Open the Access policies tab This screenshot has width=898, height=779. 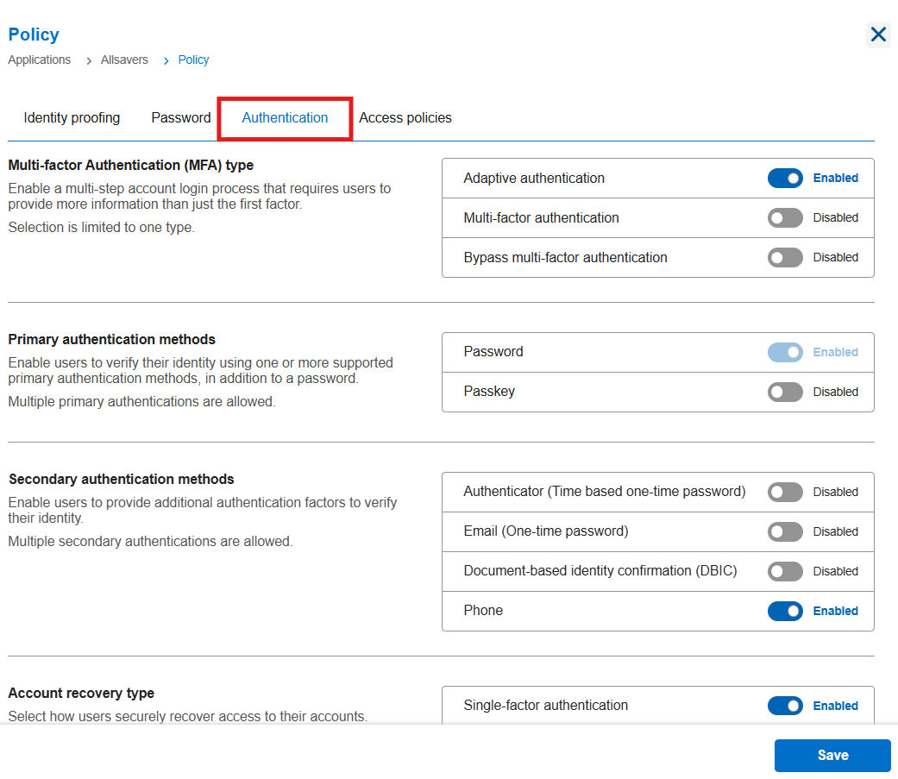[405, 118]
